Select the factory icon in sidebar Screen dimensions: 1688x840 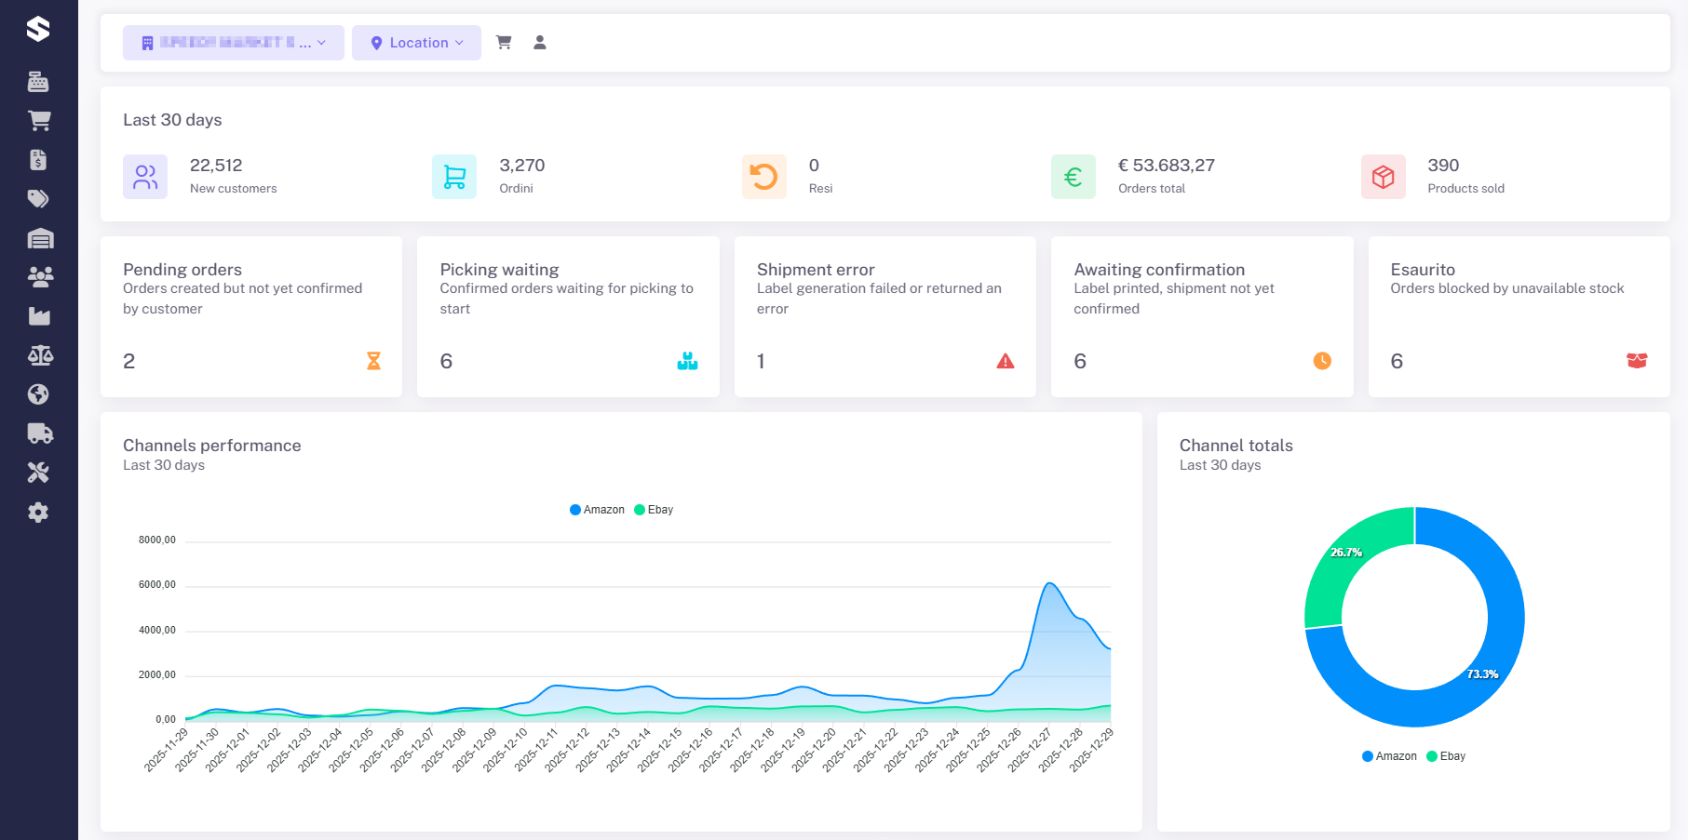39,316
